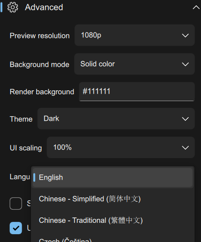Open the Preview resolution dropdown
Image resolution: width=201 pixels, height=242 pixels.
[x=134, y=35]
